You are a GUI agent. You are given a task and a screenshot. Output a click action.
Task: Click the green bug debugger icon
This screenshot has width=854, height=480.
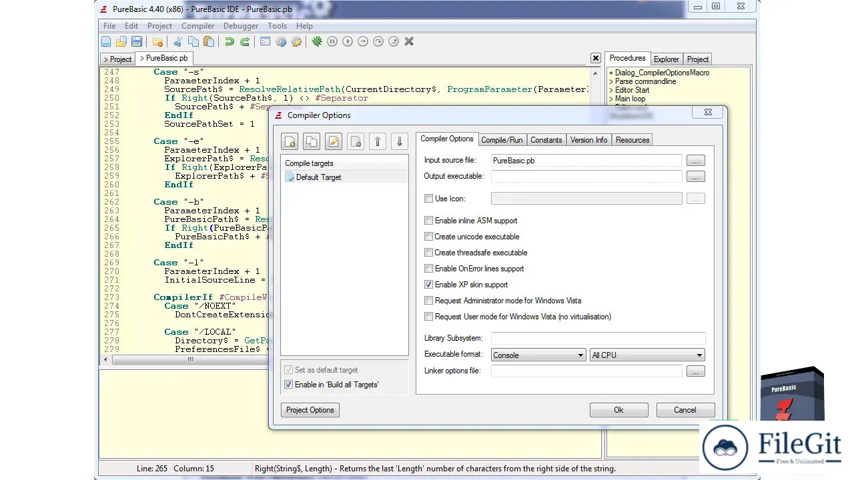[317, 41]
